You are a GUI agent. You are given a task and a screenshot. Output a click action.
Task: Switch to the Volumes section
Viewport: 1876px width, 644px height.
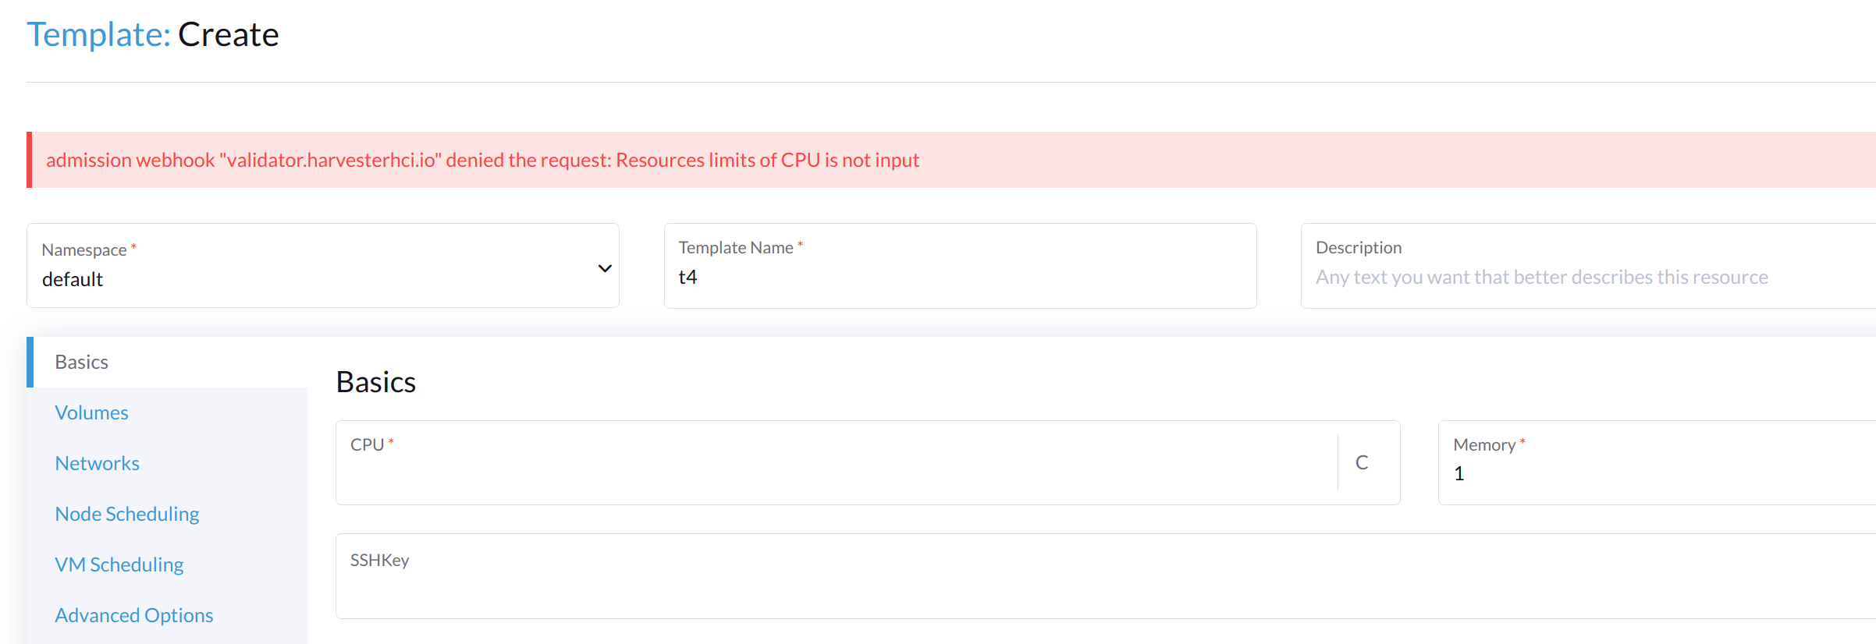[x=91, y=412]
